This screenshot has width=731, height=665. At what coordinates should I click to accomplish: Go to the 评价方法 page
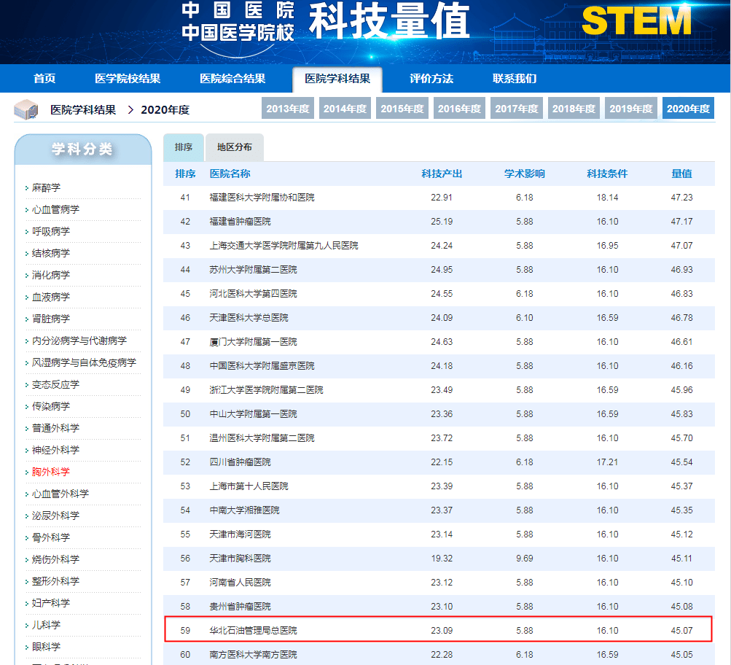point(431,79)
